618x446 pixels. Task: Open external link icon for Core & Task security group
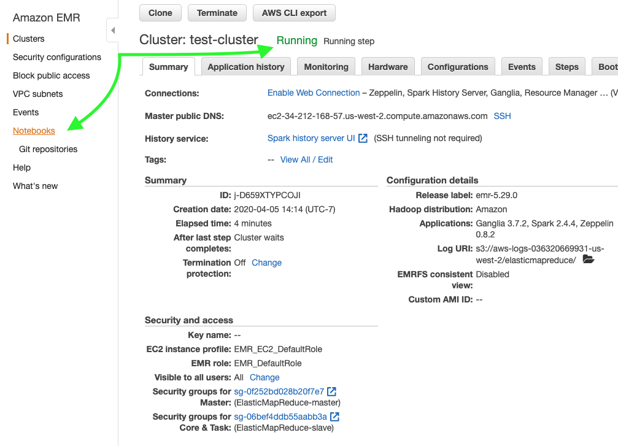point(334,417)
